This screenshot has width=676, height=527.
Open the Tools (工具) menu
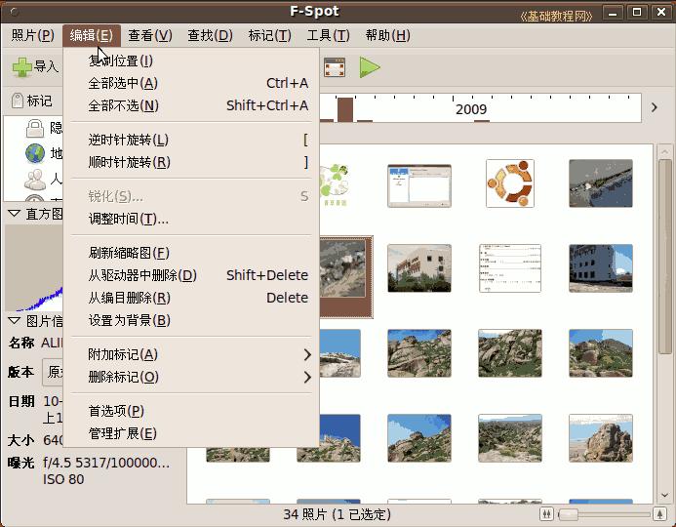(328, 35)
